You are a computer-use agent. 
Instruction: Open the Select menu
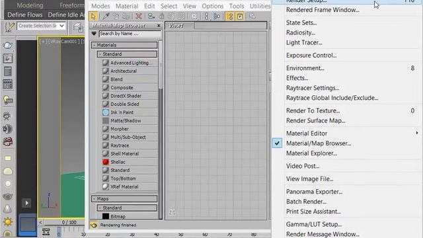[x=169, y=6]
